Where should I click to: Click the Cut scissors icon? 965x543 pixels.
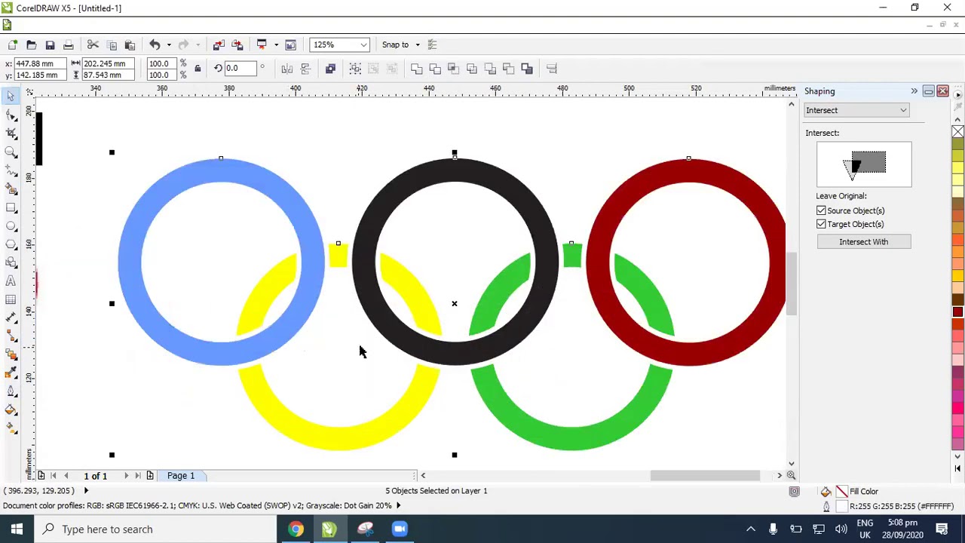tap(93, 44)
